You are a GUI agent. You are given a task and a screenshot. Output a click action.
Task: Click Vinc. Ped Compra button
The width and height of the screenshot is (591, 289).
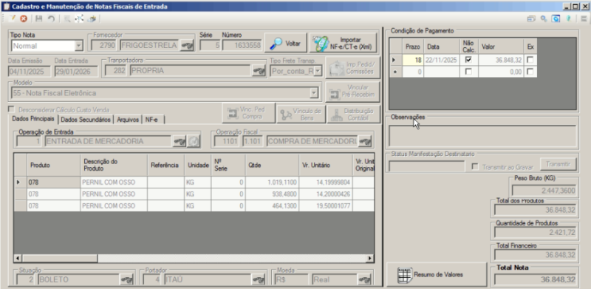248,113
